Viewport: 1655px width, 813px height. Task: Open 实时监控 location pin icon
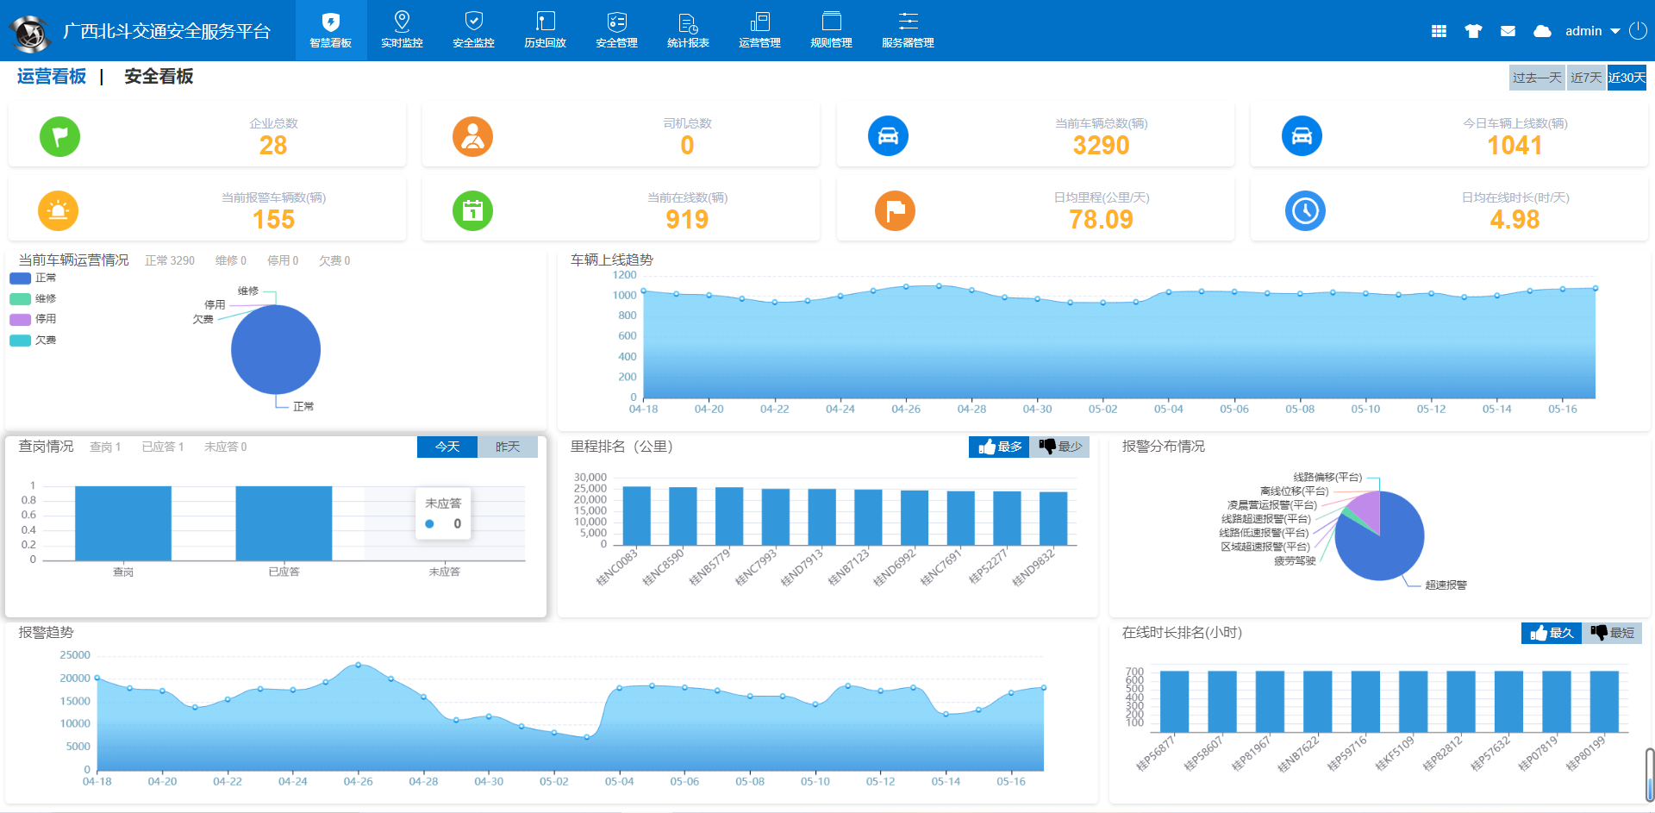(402, 22)
